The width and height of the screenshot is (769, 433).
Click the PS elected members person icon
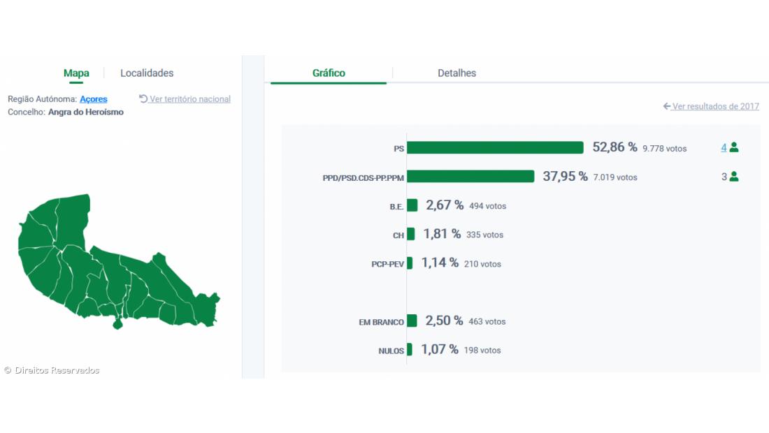click(733, 147)
